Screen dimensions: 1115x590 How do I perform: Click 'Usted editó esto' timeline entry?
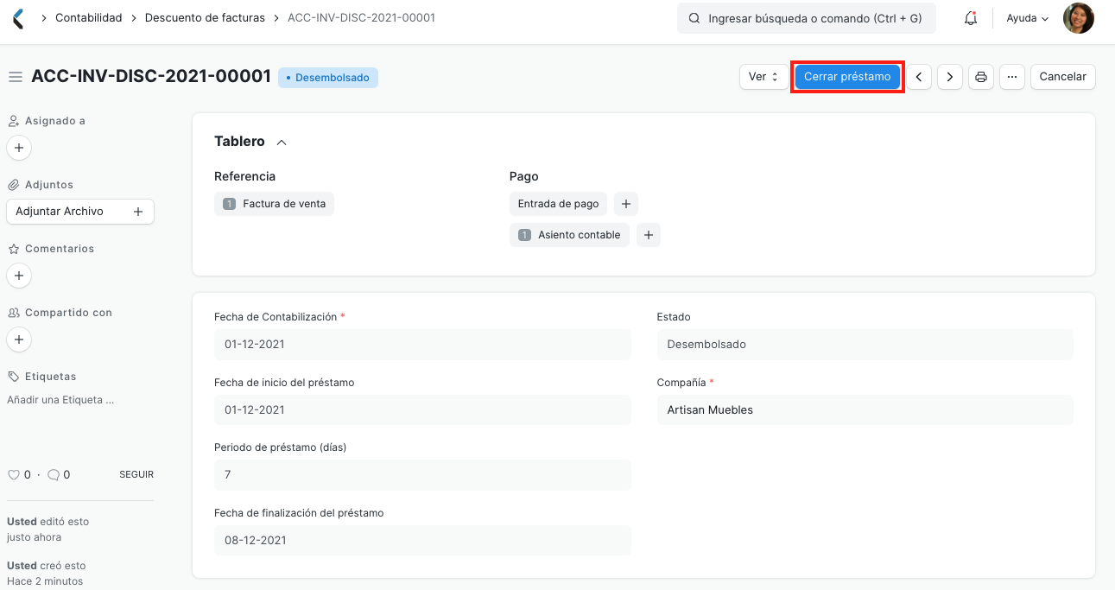click(x=48, y=530)
